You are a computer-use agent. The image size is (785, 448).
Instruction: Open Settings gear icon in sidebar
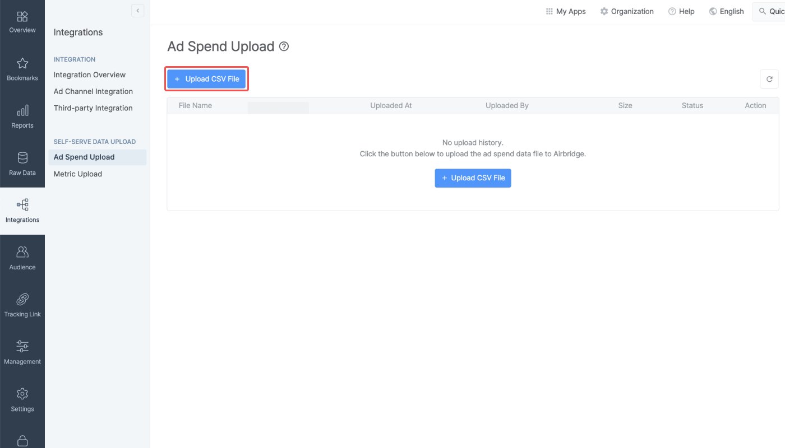coord(22,394)
